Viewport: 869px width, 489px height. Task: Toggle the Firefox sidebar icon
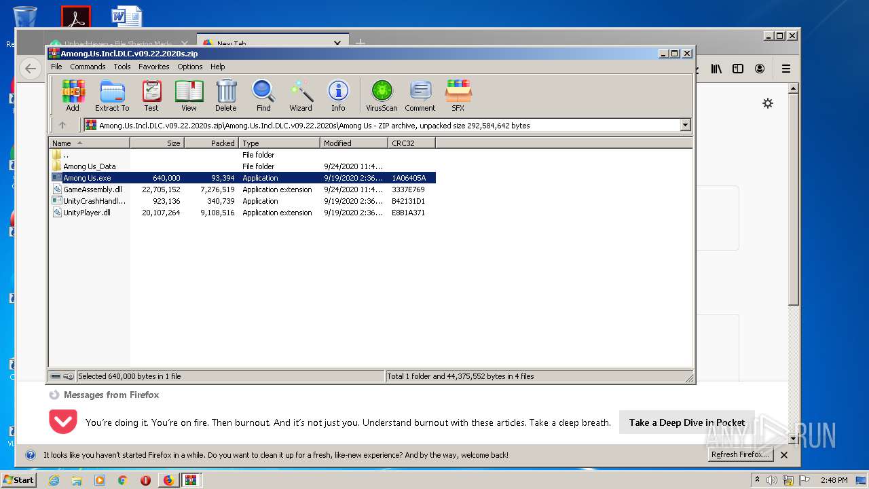[738, 69]
